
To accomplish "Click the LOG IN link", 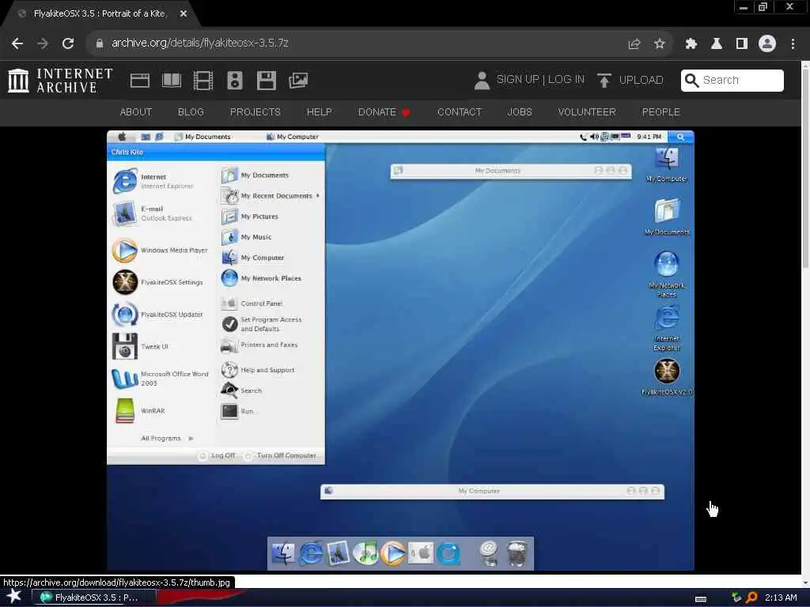I will 566,80.
